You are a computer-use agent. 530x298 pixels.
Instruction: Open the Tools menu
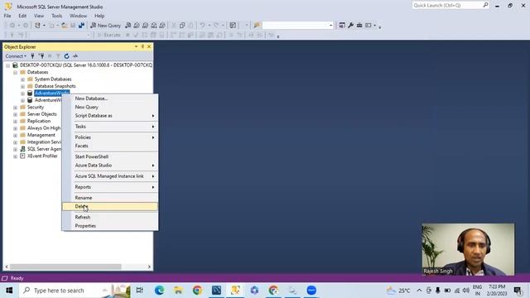click(x=57, y=16)
